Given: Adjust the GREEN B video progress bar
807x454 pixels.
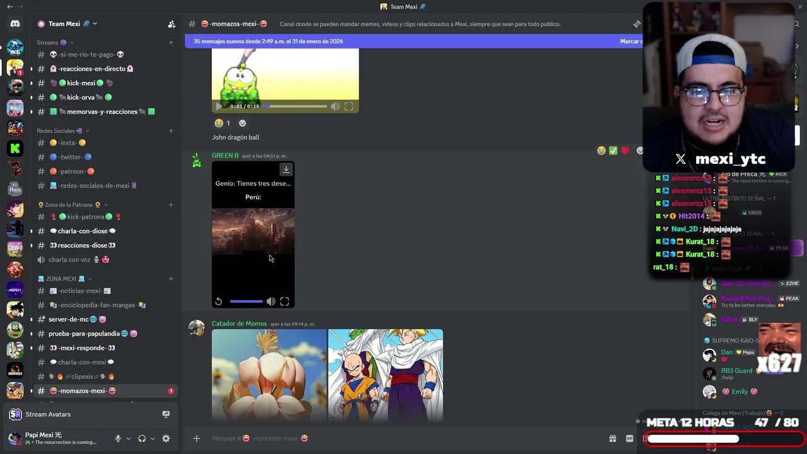Looking at the screenshot, I should point(247,301).
